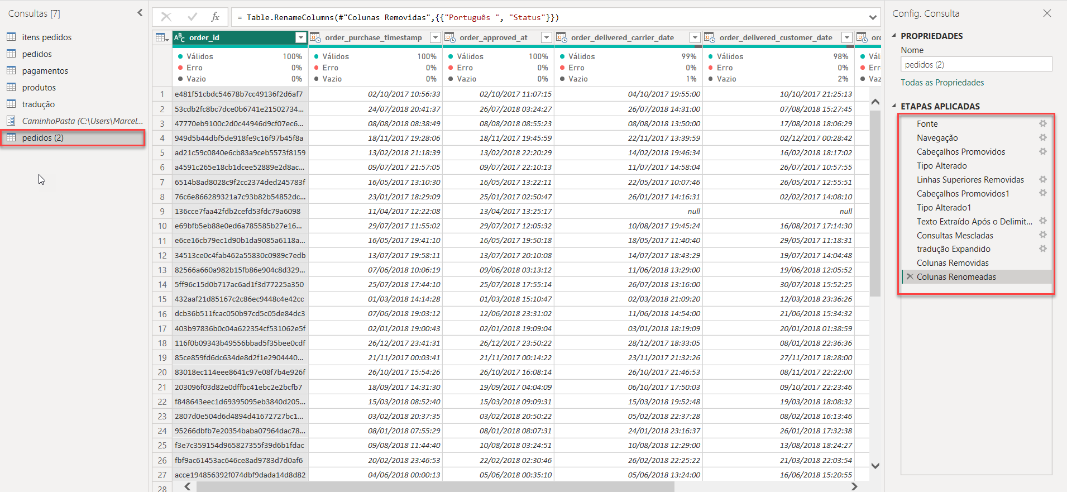Click the horizontal scrollbar right arrow
1067x492 pixels.
click(x=854, y=486)
